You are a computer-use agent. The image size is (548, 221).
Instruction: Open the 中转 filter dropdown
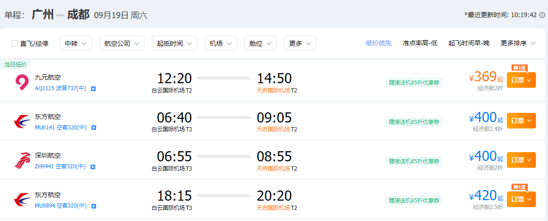[x=75, y=43]
